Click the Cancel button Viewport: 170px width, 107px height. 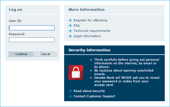pyautogui.click(x=45, y=54)
